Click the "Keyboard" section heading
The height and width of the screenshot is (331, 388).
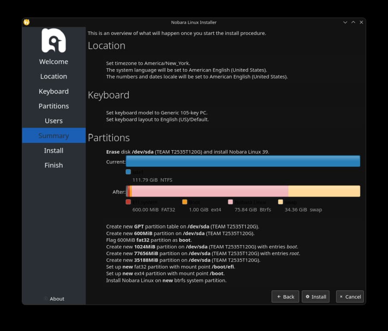109,95
